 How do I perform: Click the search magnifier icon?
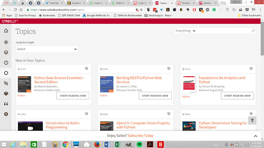[x=253, y=31]
